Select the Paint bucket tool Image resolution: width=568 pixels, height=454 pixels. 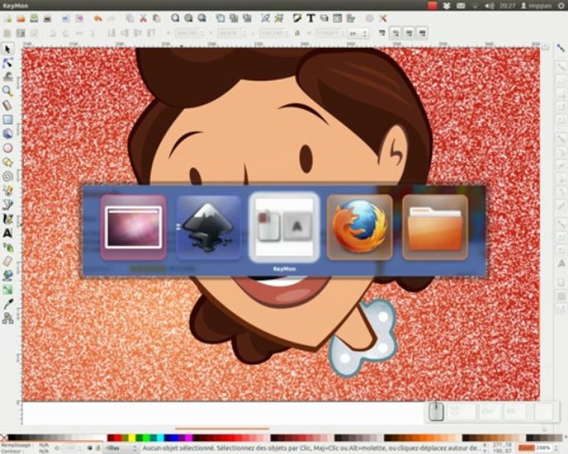[8, 276]
